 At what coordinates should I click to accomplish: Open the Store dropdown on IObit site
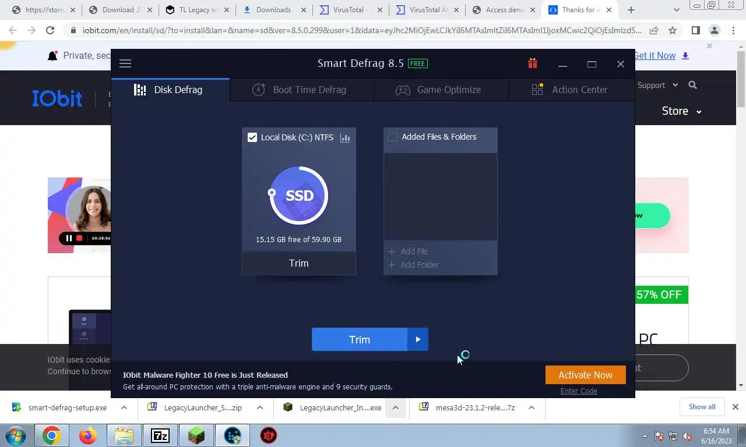click(681, 111)
